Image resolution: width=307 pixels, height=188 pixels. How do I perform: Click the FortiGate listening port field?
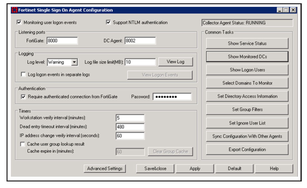pyautogui.click(x=62, y=41)
